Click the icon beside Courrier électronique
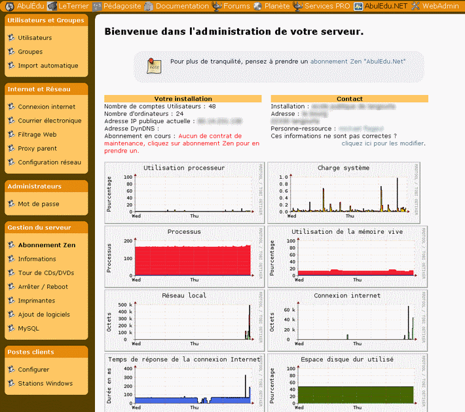 pyautogui.click(x=11, y=120)
